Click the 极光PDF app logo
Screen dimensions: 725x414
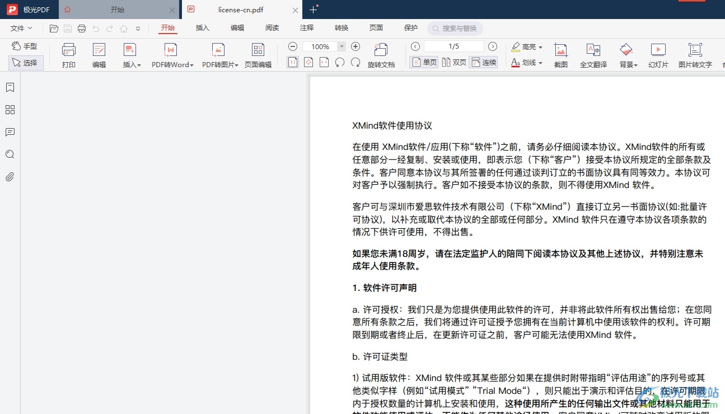pos(12,10)
